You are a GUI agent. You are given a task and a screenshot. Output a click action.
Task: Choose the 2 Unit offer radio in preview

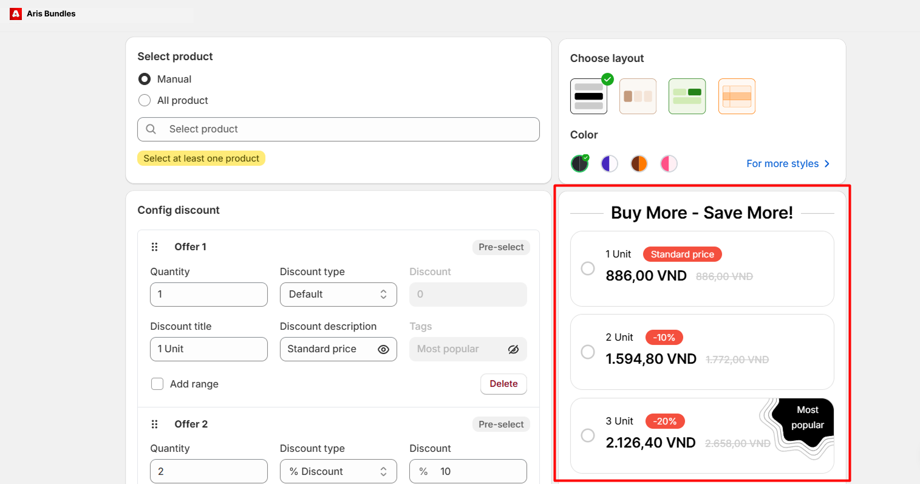click(588, 352)
